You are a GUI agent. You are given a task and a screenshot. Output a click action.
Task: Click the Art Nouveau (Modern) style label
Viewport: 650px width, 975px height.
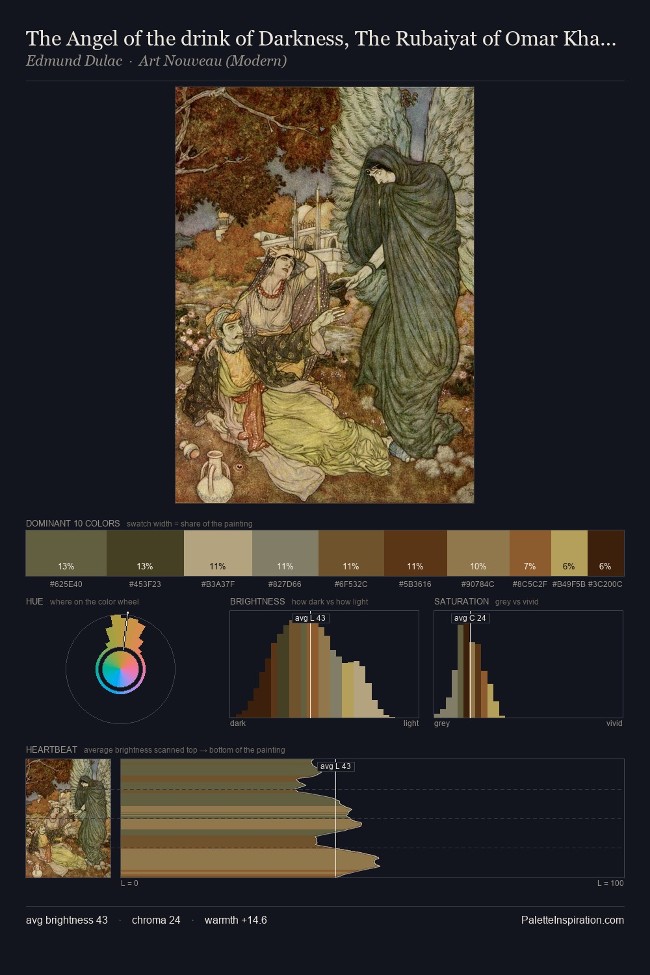213,61
